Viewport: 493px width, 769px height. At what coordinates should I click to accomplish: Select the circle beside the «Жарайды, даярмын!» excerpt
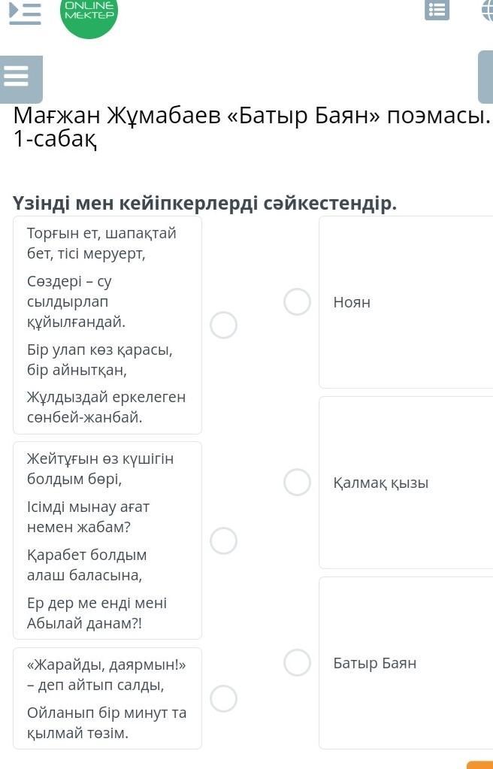(x=223, y=698)
